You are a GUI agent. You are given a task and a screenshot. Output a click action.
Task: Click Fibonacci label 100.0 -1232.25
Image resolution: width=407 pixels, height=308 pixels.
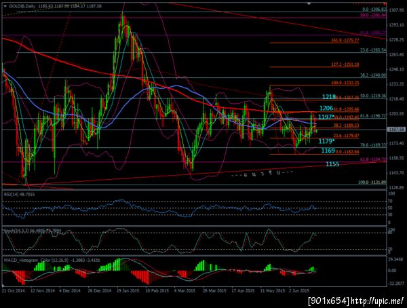345,83
